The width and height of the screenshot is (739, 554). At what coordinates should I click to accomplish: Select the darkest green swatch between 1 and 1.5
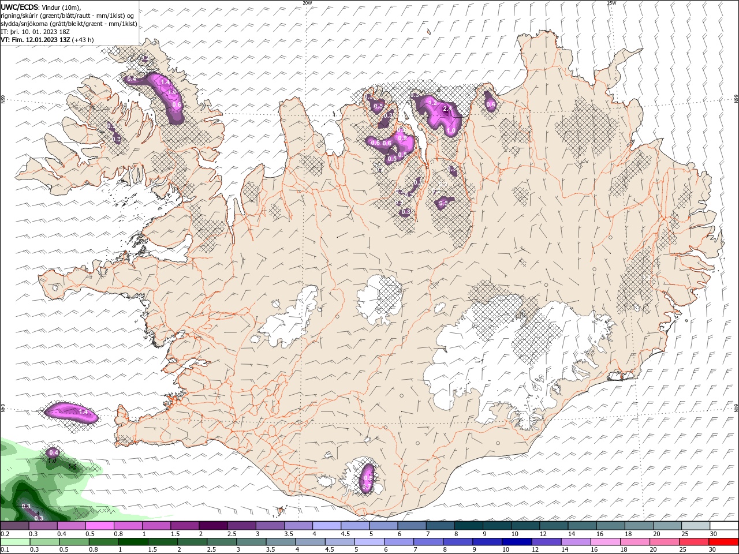[133, 542]
